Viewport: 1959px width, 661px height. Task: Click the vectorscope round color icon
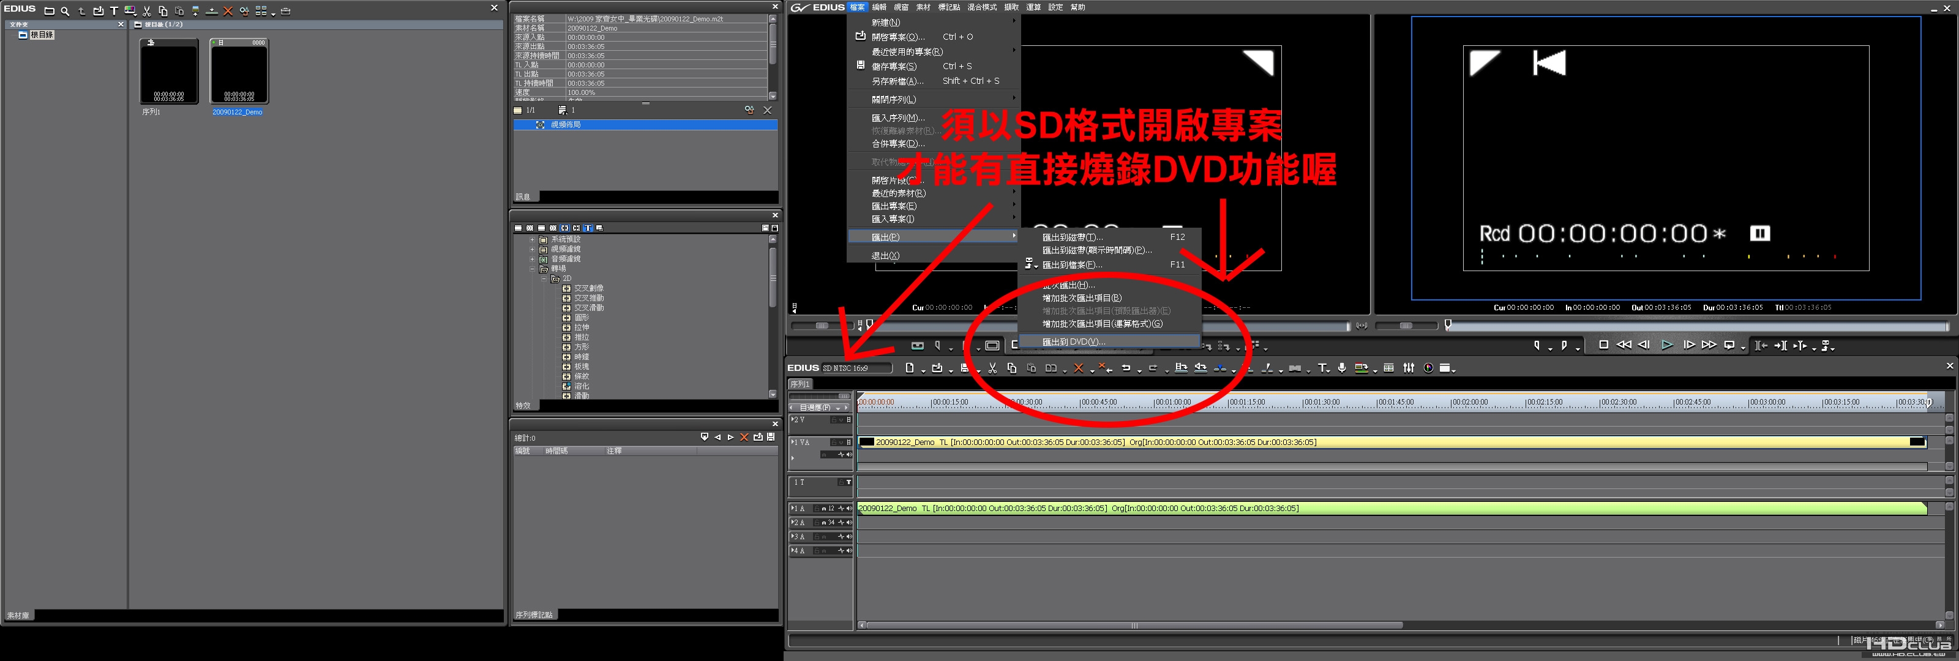click(1428, 368)
